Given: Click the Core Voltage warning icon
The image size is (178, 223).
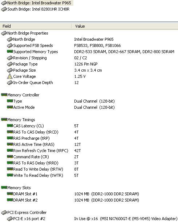Looking at the screenshot, I should tap(10, 76).
